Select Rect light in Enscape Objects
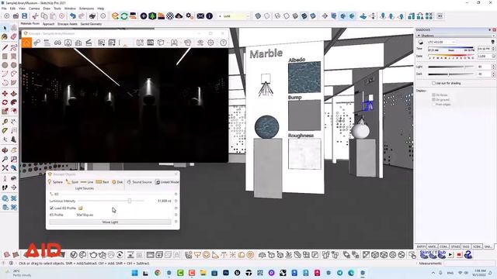Viewport: 497px width, 279px height. [x=103, y=182]
